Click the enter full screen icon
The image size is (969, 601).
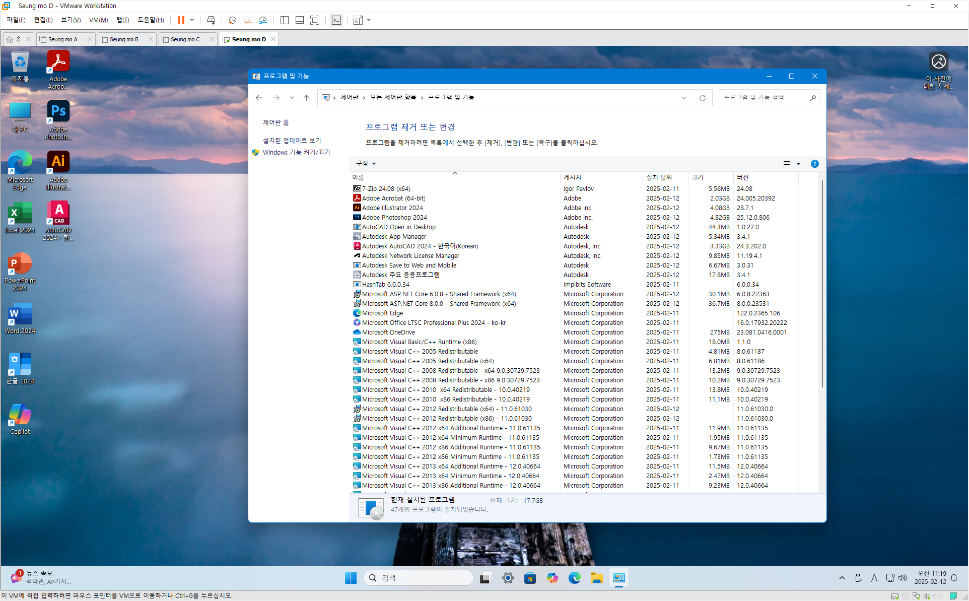tap(315, 20)
